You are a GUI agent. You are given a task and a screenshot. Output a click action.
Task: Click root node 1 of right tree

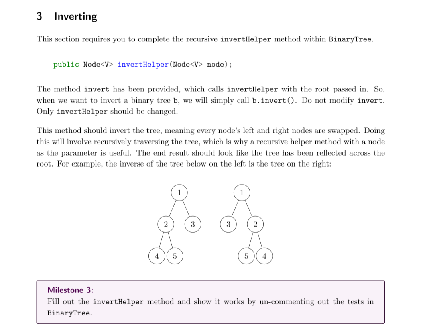(242, 193)
